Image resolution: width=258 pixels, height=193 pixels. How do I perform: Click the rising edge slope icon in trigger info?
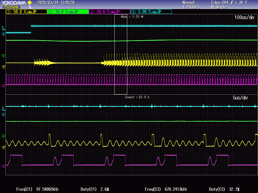(x=232, y=3)
